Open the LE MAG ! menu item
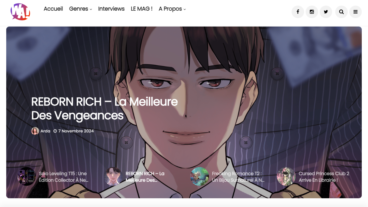The width and height of the screenshot is (368, 207). point(142,9)
